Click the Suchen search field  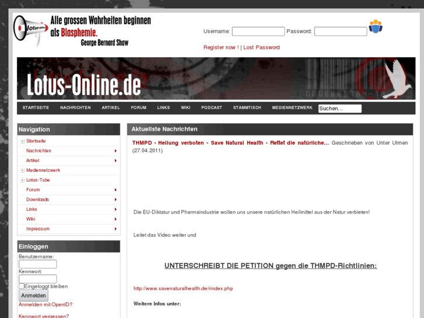tap(340, 109)
